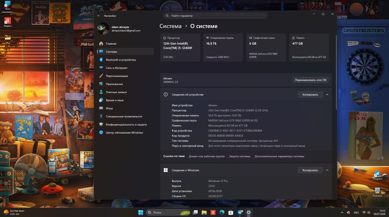Open Microsoft Edge from the taskbar
Screen dimensions: 389x217
click(222, 212)
